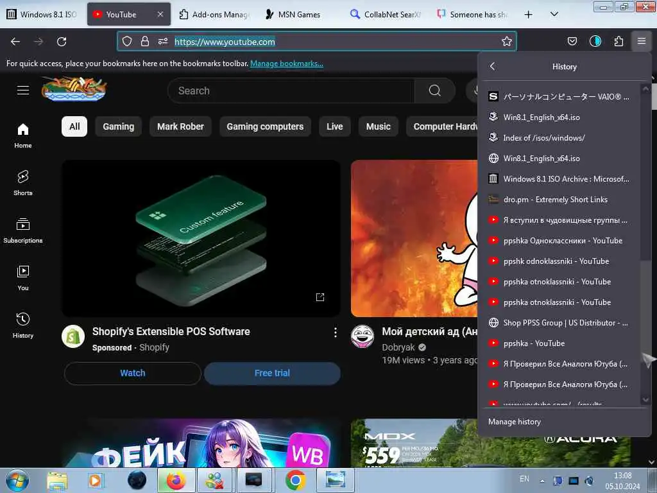
Task: Open the Shopify Custom feature ad thumbnail
Action: click(x=201, y=238)
